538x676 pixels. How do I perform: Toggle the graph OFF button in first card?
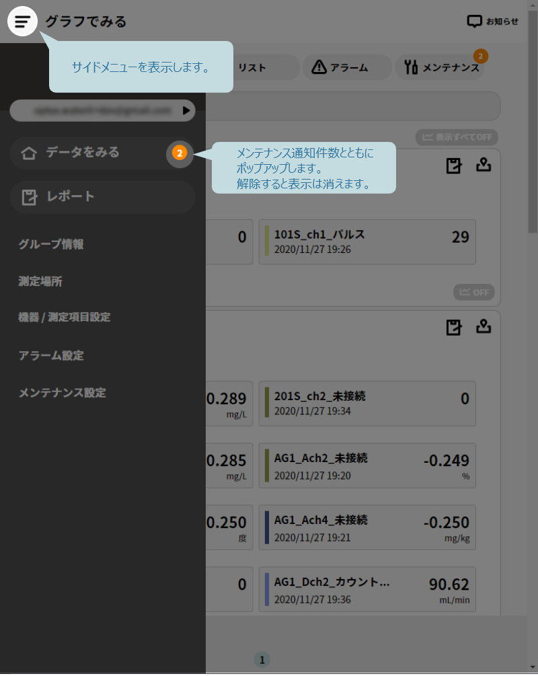473,293
